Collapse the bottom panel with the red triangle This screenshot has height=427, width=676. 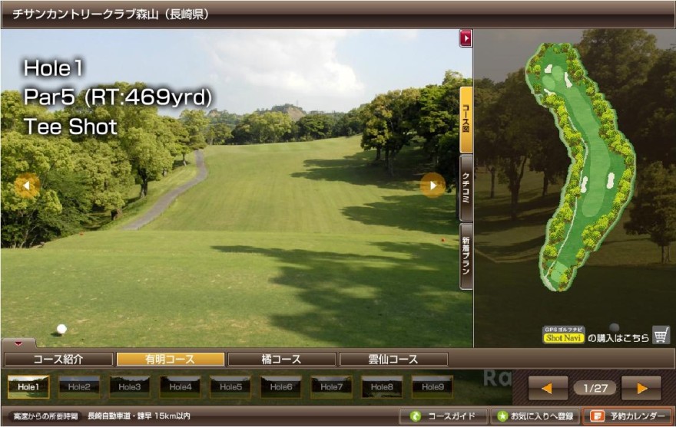(19, 343)
